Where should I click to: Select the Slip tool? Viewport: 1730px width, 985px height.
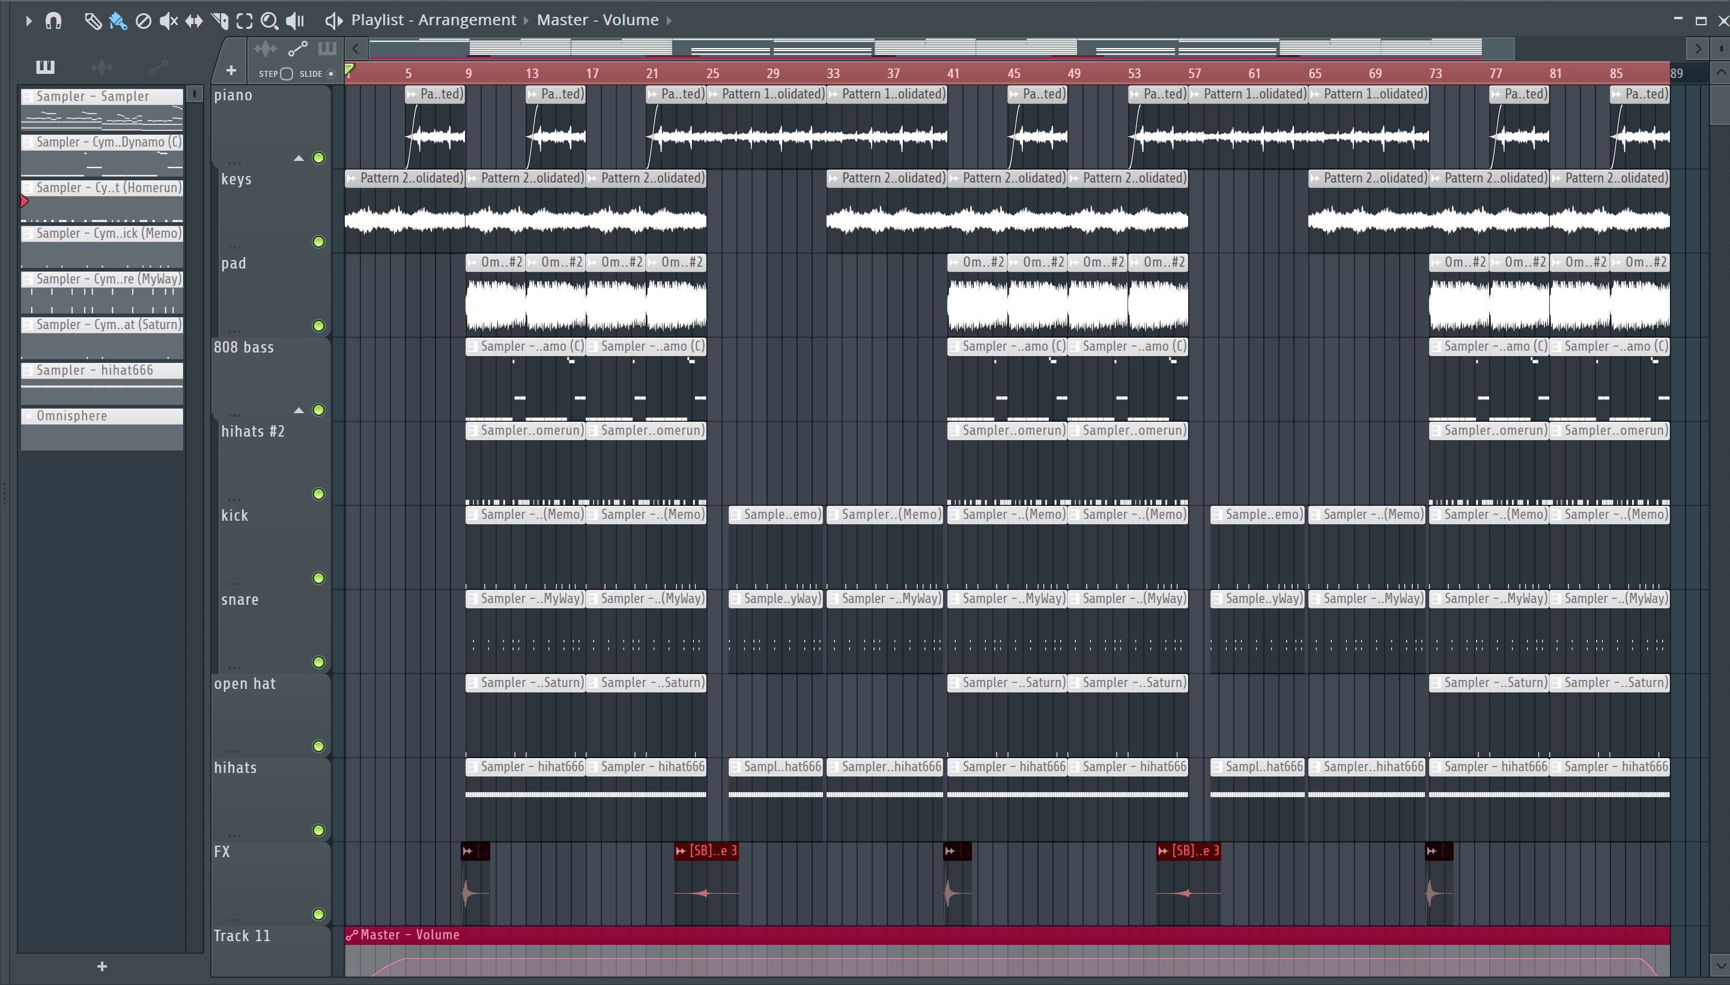[x=194, y=21]
